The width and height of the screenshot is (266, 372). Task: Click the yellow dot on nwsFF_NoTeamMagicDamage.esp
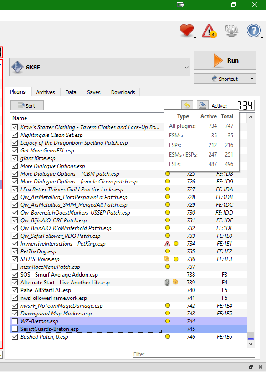point(168,305)
